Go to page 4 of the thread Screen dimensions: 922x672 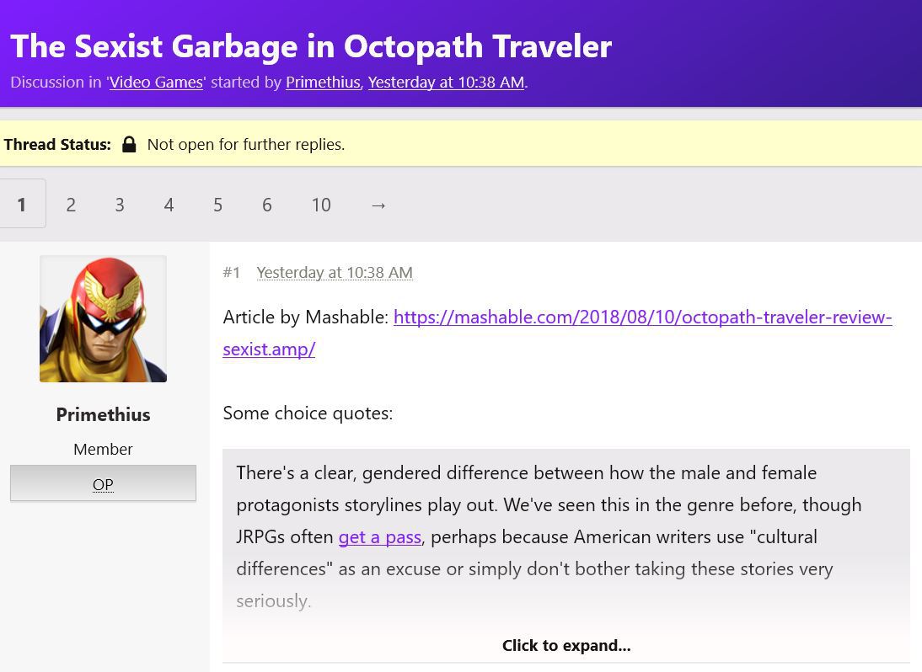coord(169,205)
